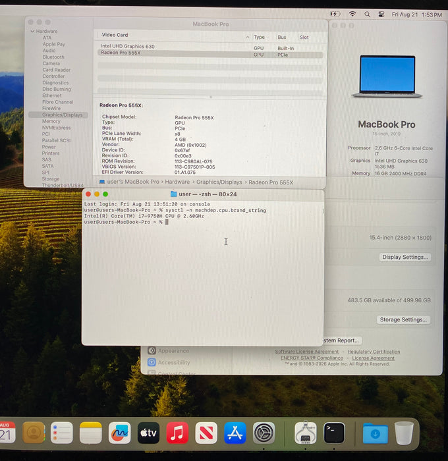Click the MacBook Pro image in About window
The image size is (448, 461).
387,76
